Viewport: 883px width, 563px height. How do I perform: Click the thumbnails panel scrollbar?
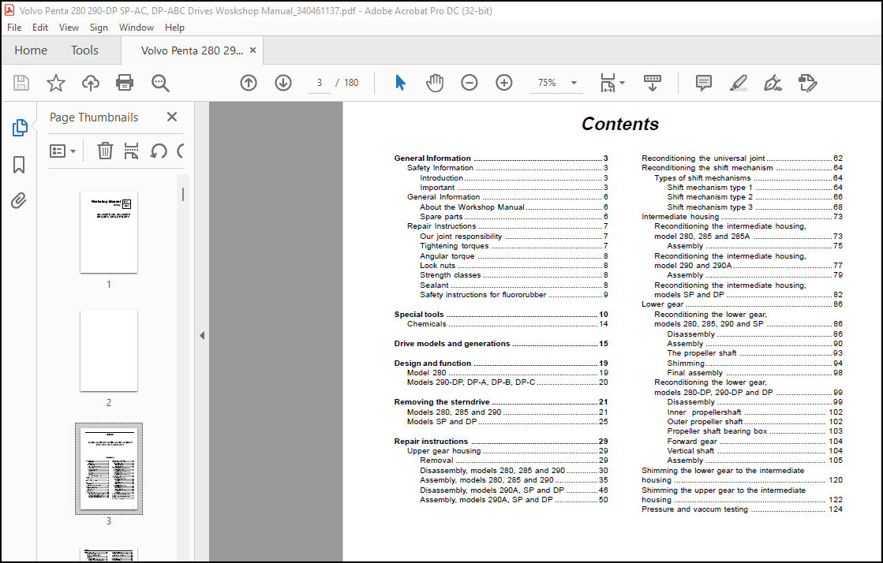(182, 194)
